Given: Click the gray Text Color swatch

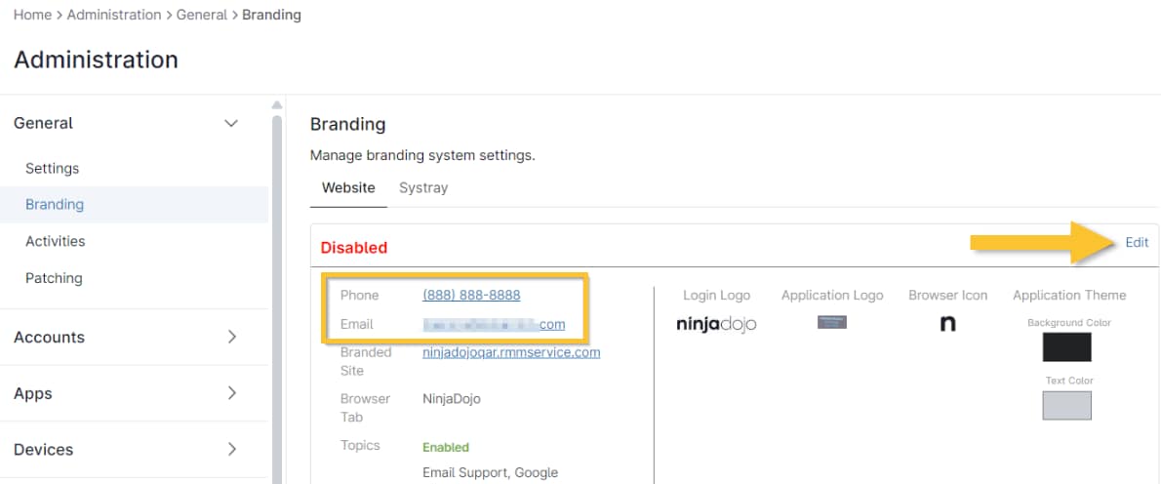Looking at the screenshot, I should point(1066,405).
